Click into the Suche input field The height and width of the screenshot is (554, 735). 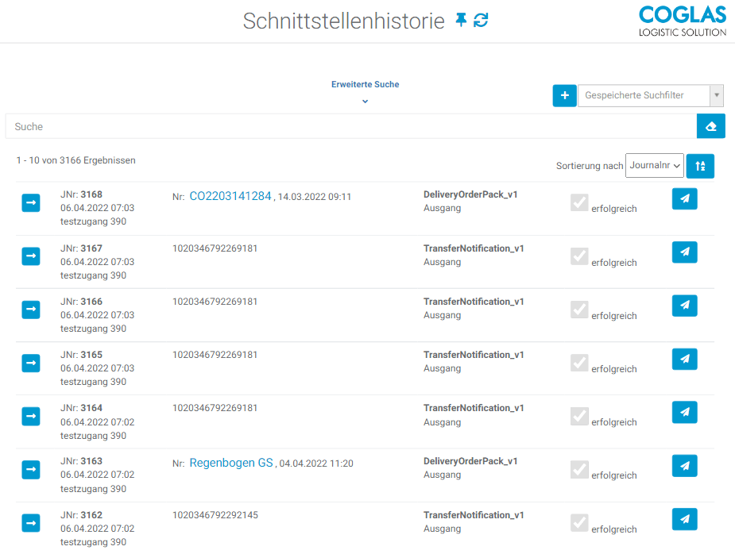(350, 126)
